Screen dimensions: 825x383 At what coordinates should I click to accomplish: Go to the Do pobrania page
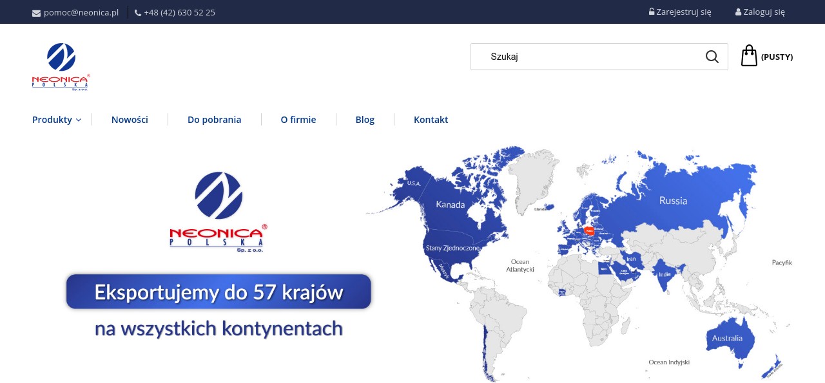tap(214, 120)
